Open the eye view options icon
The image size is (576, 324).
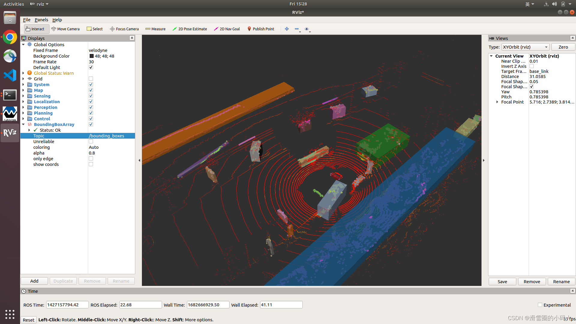click(x=307, y=29)
